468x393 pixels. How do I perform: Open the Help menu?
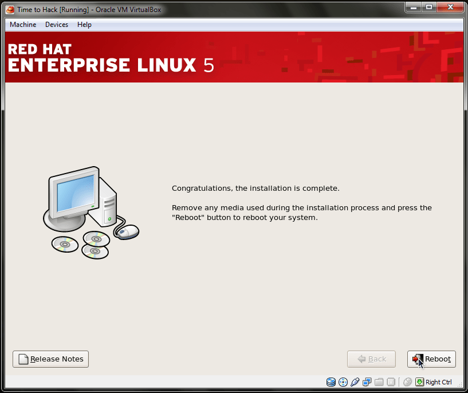point(84,25)
